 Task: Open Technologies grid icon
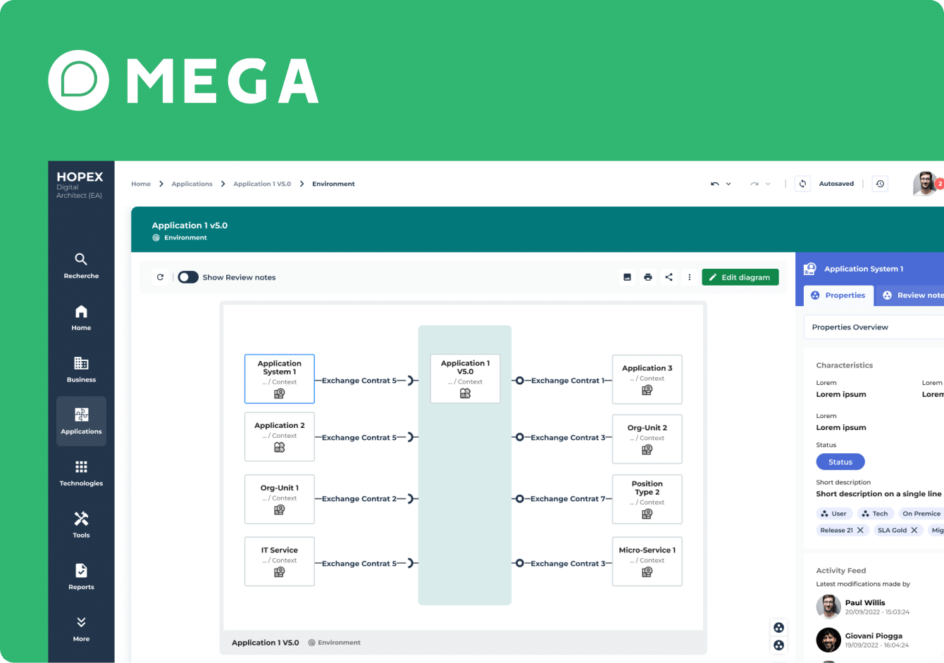[81, 467]
